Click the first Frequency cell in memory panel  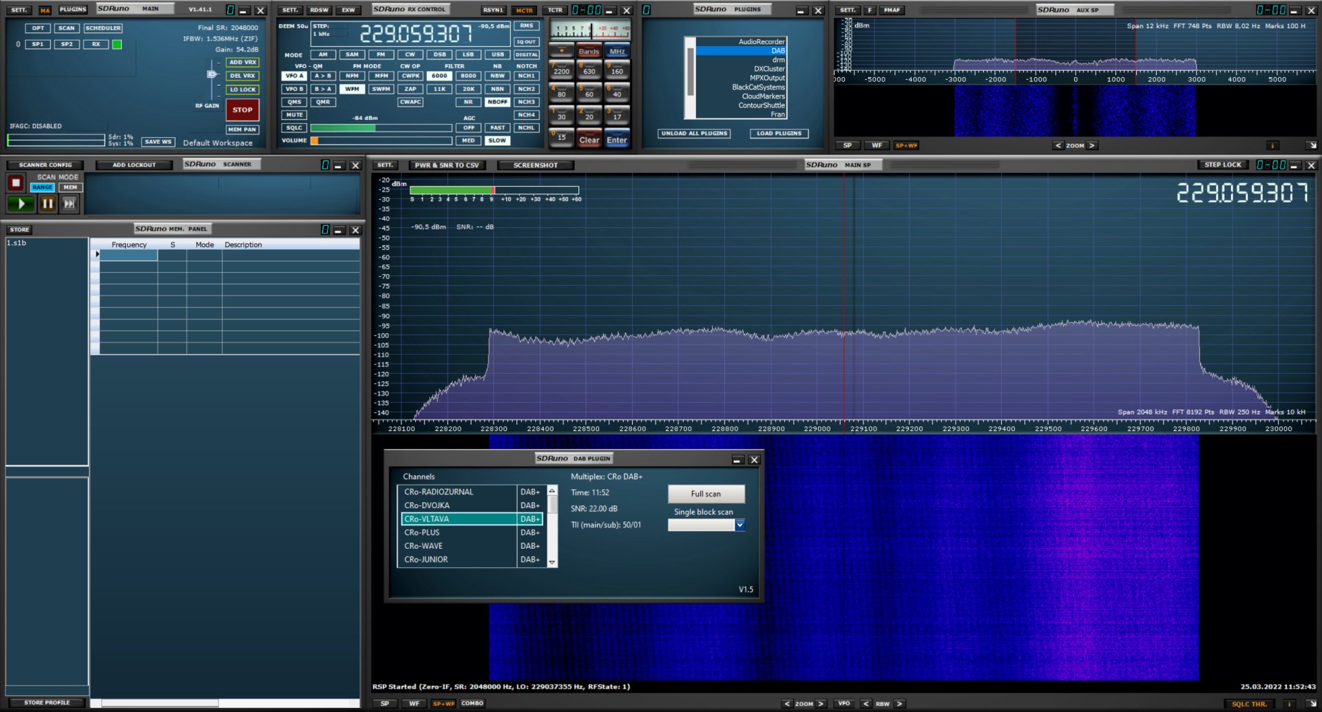point(129,255)
